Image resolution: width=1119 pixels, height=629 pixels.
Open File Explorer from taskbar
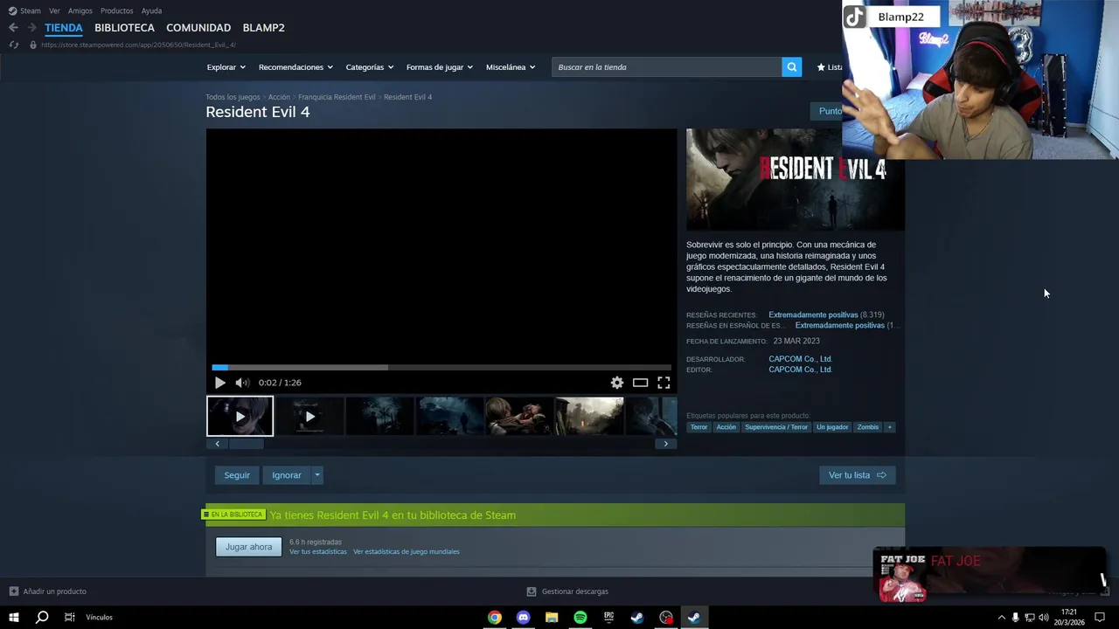pyautogui.click(x=552, y=618)
